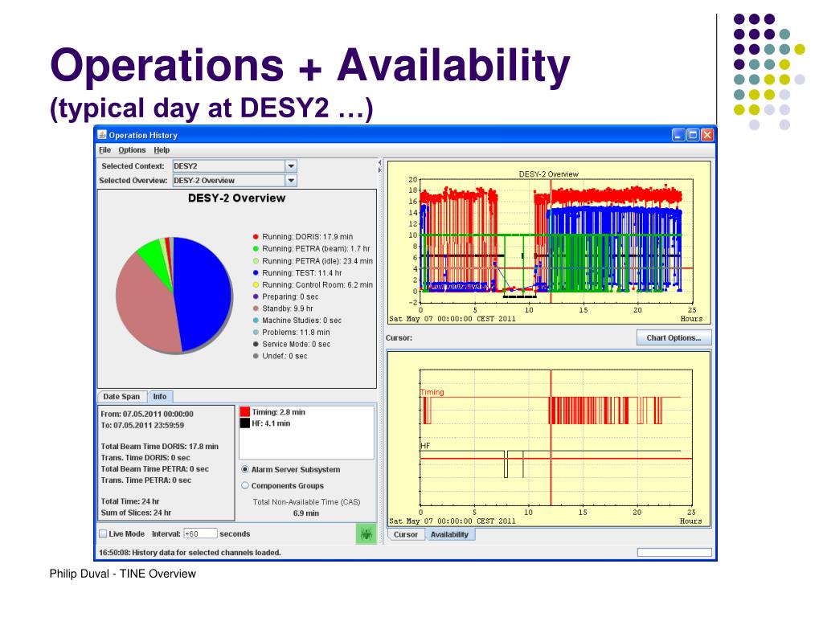Click legend entry Running: TEST 11.4 hr
This screenshot has height=617, width=823.
coord(297,273)
